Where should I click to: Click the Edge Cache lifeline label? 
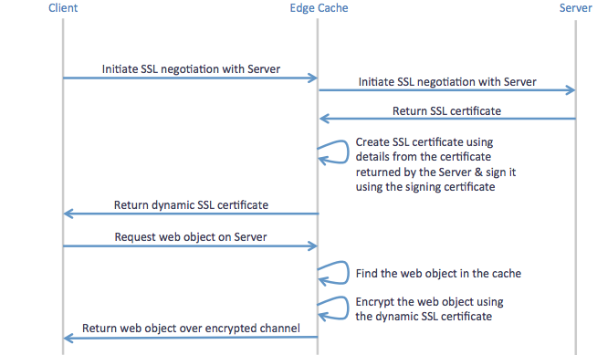(319, 8)
